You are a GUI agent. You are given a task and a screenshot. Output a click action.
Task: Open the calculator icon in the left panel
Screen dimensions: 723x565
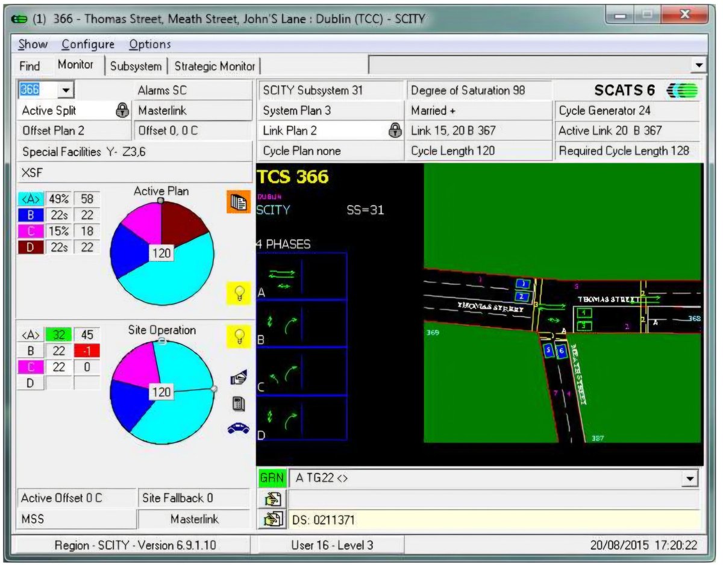pyautogui.click(x=239, y=405)
